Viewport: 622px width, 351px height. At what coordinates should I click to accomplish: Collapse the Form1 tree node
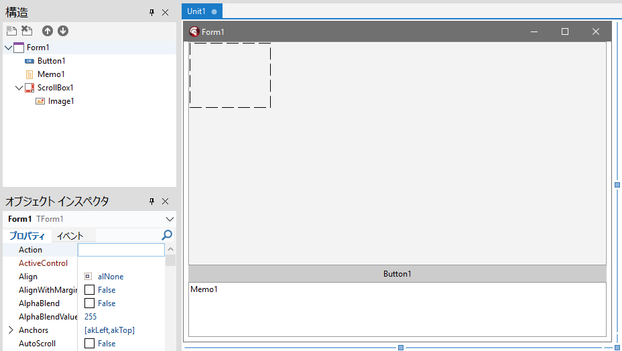tap(8, 48)
